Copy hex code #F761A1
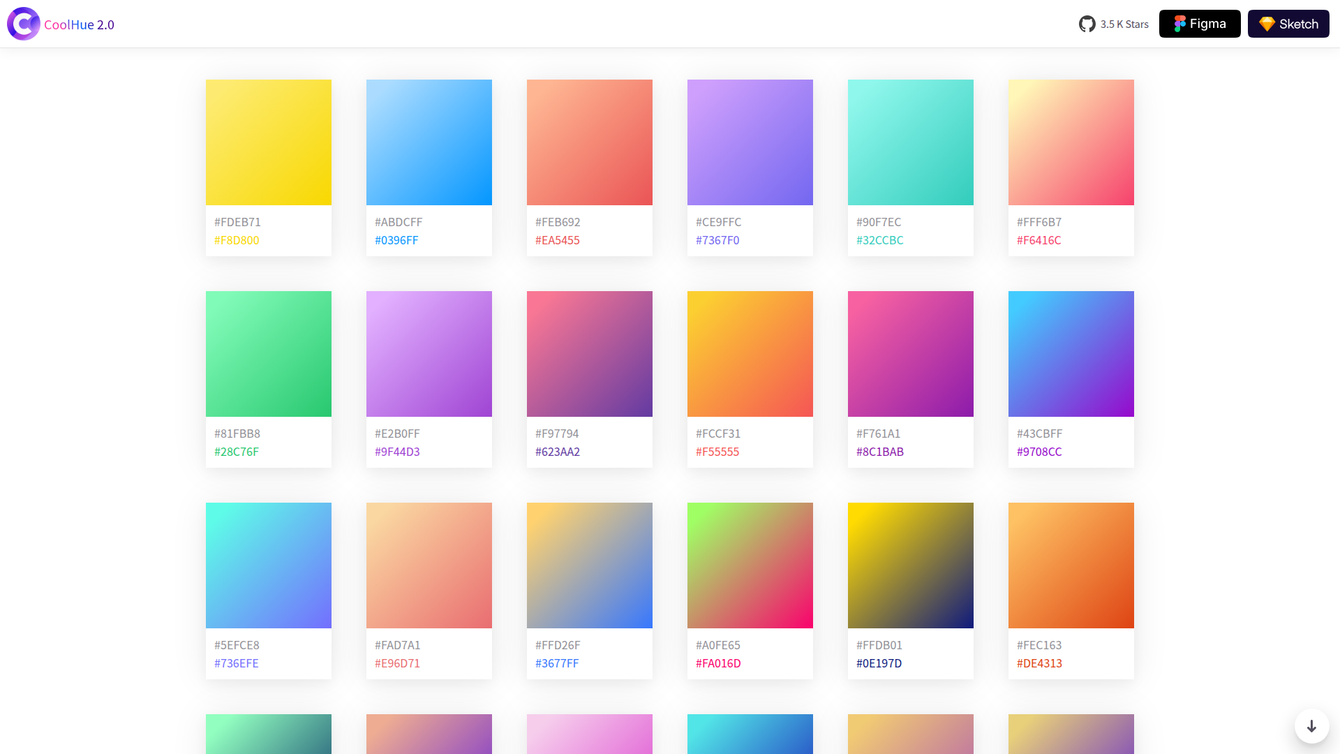Viewport: 1340px width, 754px height. [878, 434]
